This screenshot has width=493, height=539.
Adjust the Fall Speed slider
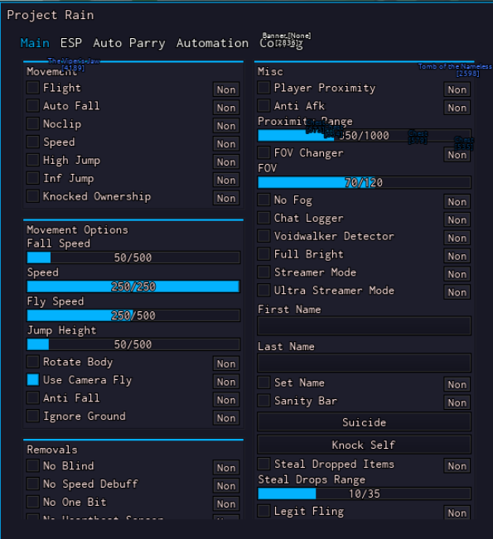[x=133, y=257]
